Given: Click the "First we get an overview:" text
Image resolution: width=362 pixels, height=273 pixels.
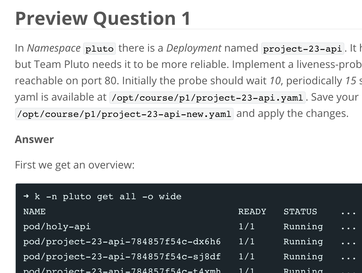Looking at the screenshot, I should pyautogui.click(x=75, y=165).
